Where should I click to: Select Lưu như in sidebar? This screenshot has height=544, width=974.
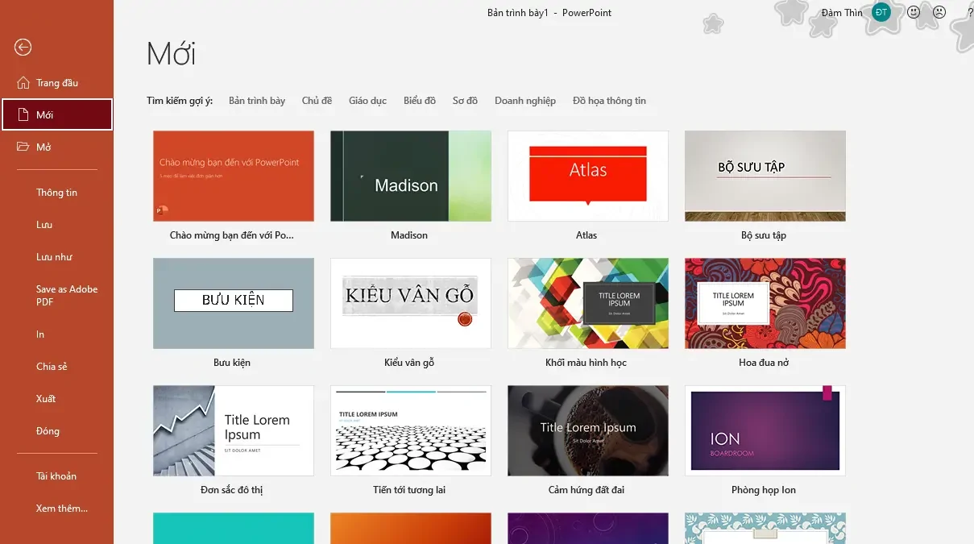[x=54, y=257]
